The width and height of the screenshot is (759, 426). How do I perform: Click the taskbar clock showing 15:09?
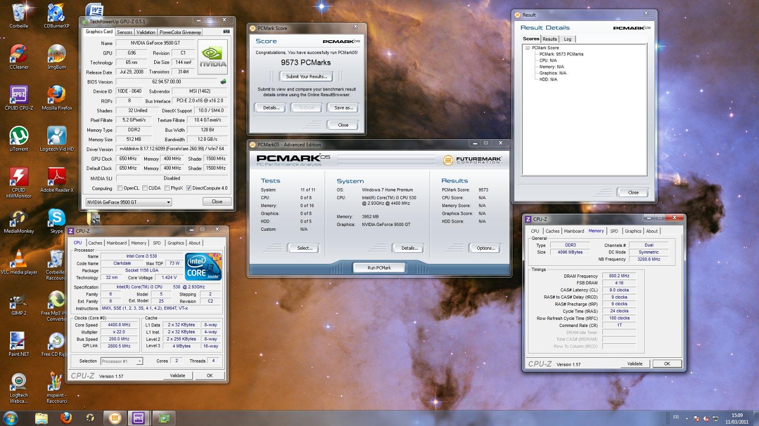tap(737, 418)
